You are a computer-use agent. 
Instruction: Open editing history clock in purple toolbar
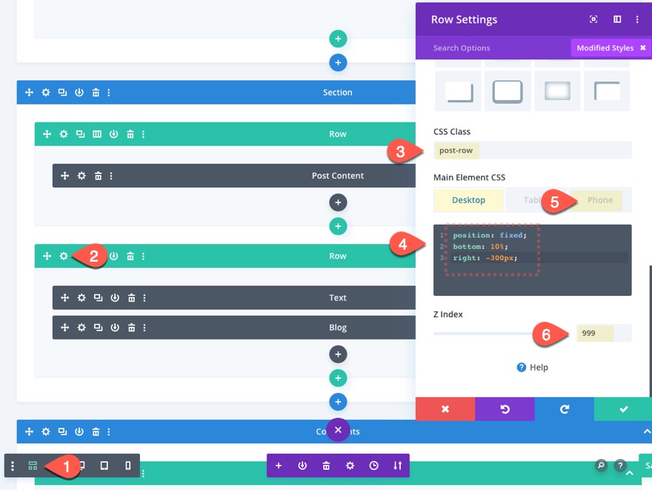(x=374, y=466)
